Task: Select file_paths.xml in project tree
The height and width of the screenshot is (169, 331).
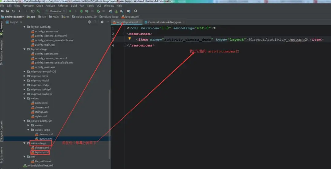Action: coord(41,161)
